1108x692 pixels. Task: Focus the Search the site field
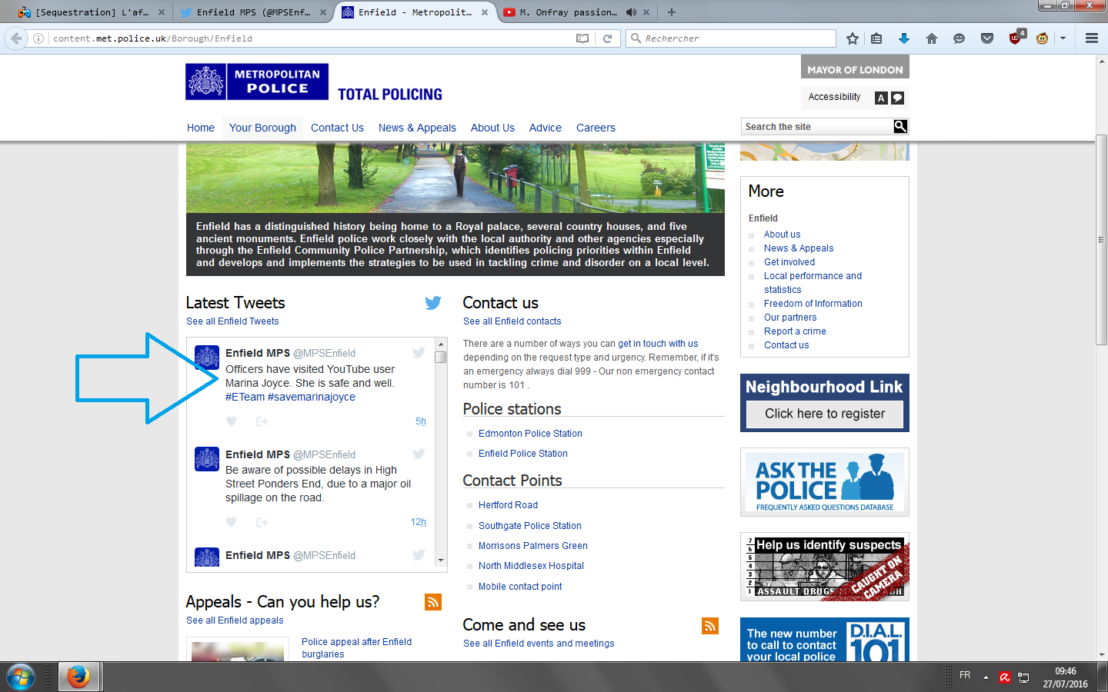click(x=817, y=127)
